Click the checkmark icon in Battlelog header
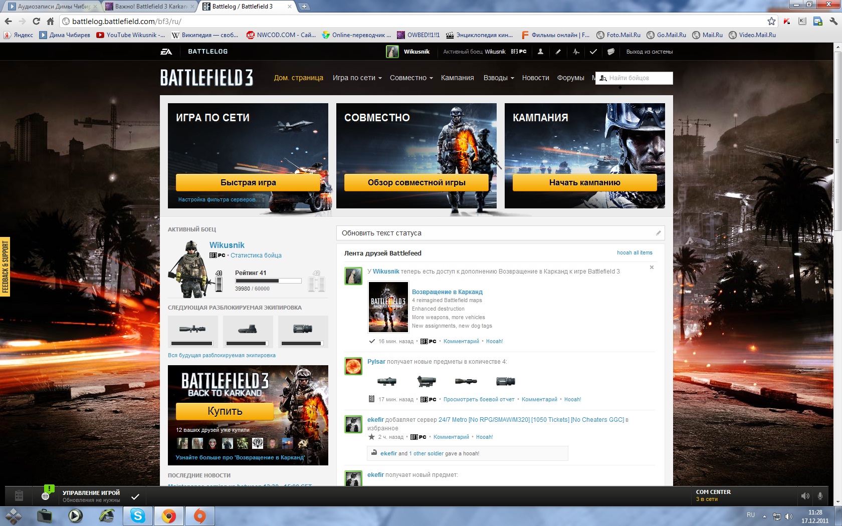 [593, 52]
